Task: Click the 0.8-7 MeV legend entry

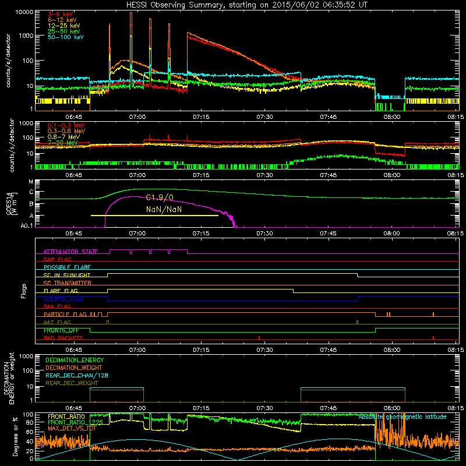Action: point(64,137)
